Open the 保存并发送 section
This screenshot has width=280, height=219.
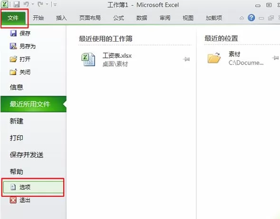pyautogui.click(x=27, y=155)
